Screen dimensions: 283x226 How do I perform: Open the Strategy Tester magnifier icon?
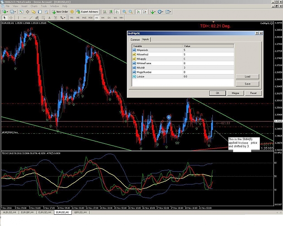point(46,12)
